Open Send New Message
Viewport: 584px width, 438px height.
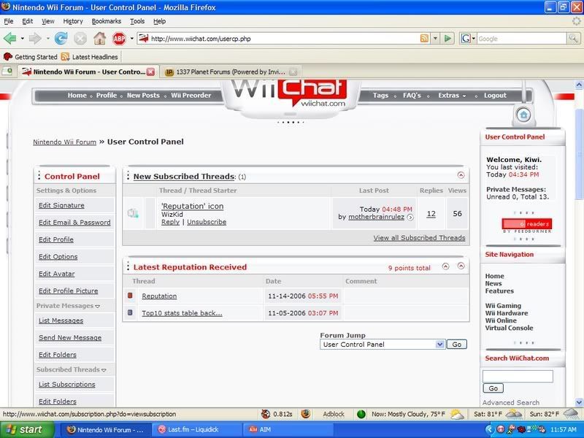coord(70,337)
